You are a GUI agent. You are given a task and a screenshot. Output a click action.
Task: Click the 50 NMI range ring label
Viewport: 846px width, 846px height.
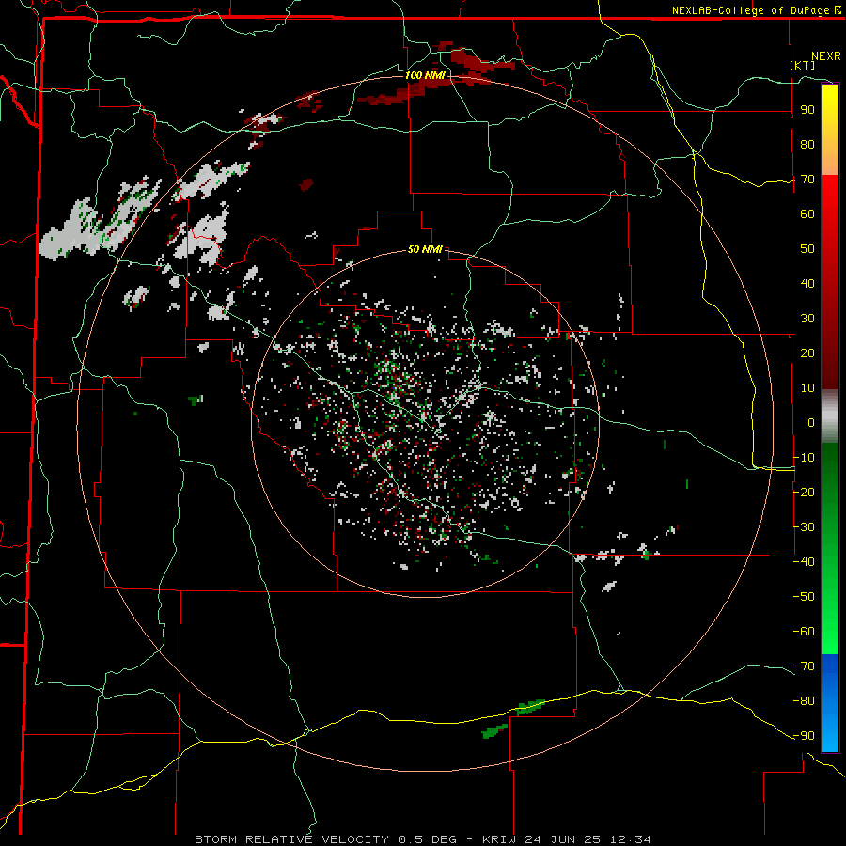425,249
